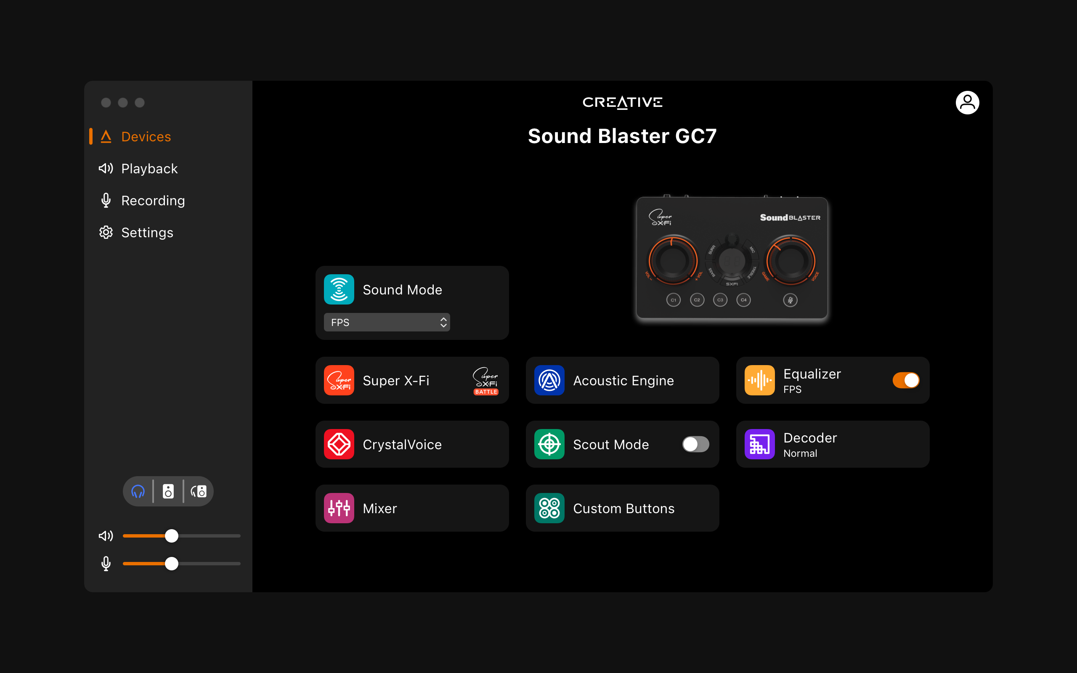Select combined headphones and speaker output
This screenshot has width=1077, height=673.
click(199, 491)
